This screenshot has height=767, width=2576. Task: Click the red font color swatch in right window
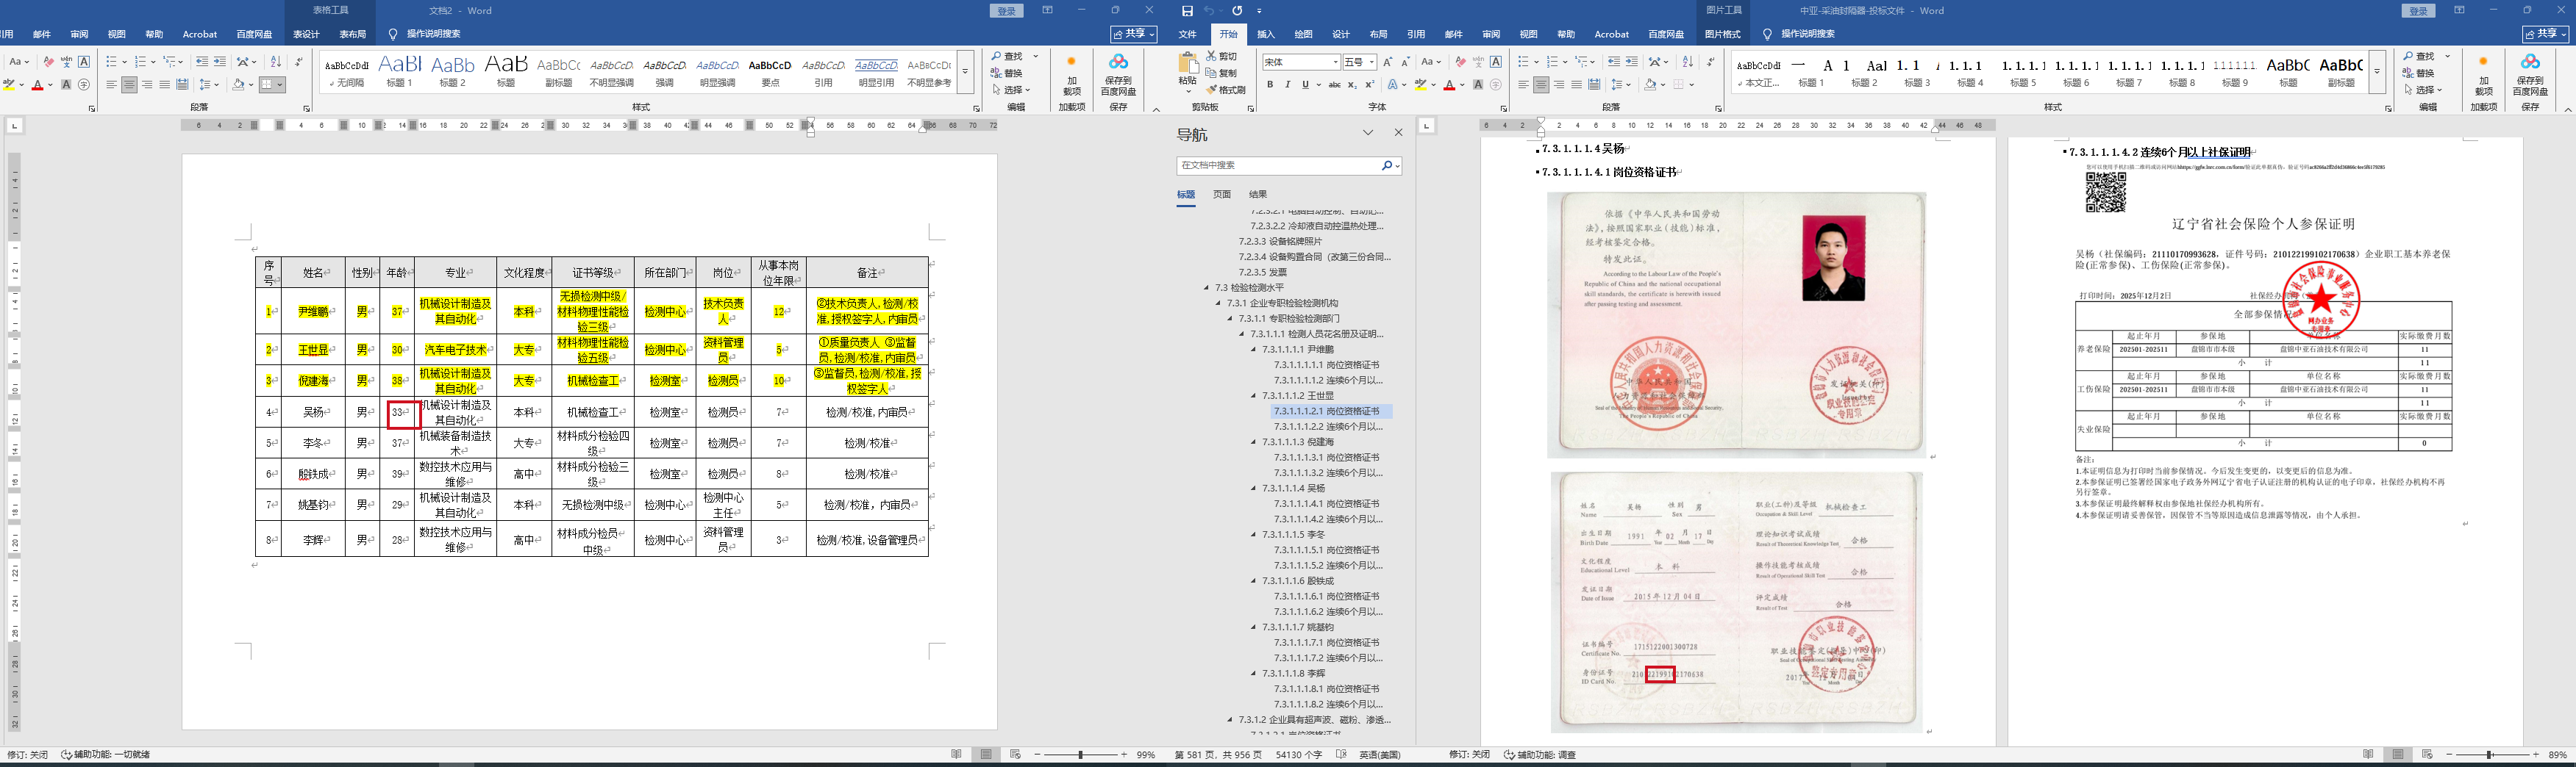(1448, 86)
